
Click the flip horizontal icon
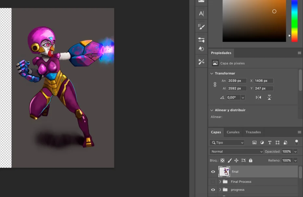259,97
